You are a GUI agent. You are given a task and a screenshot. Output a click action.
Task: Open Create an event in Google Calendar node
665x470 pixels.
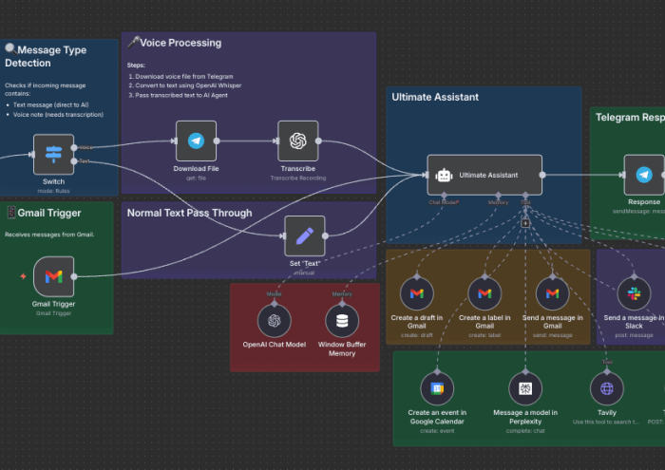coord(437,388)
